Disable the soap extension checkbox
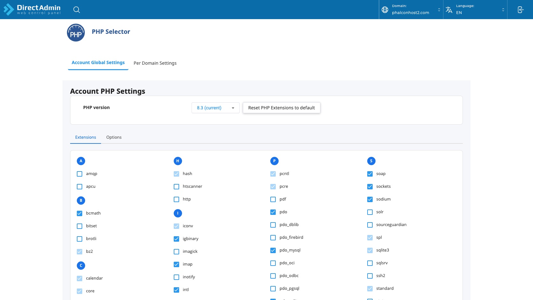533x300 pixels. 370,174
